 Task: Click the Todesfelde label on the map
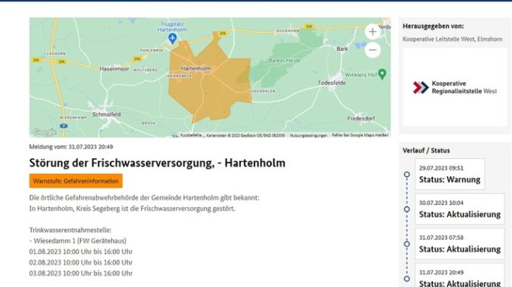(x=332, y=83)
